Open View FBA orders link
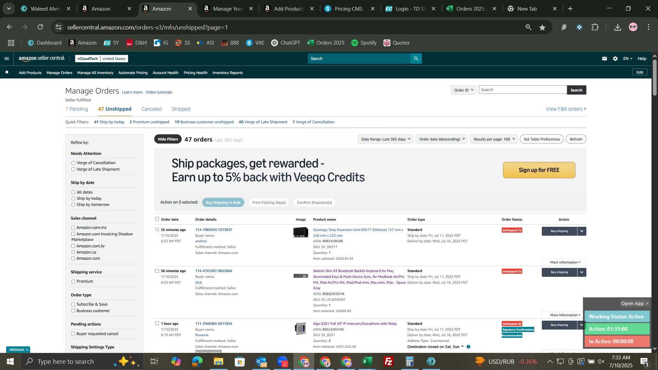Screen dimensions: 658x370 pyautogui.click(x=566, y=109)
